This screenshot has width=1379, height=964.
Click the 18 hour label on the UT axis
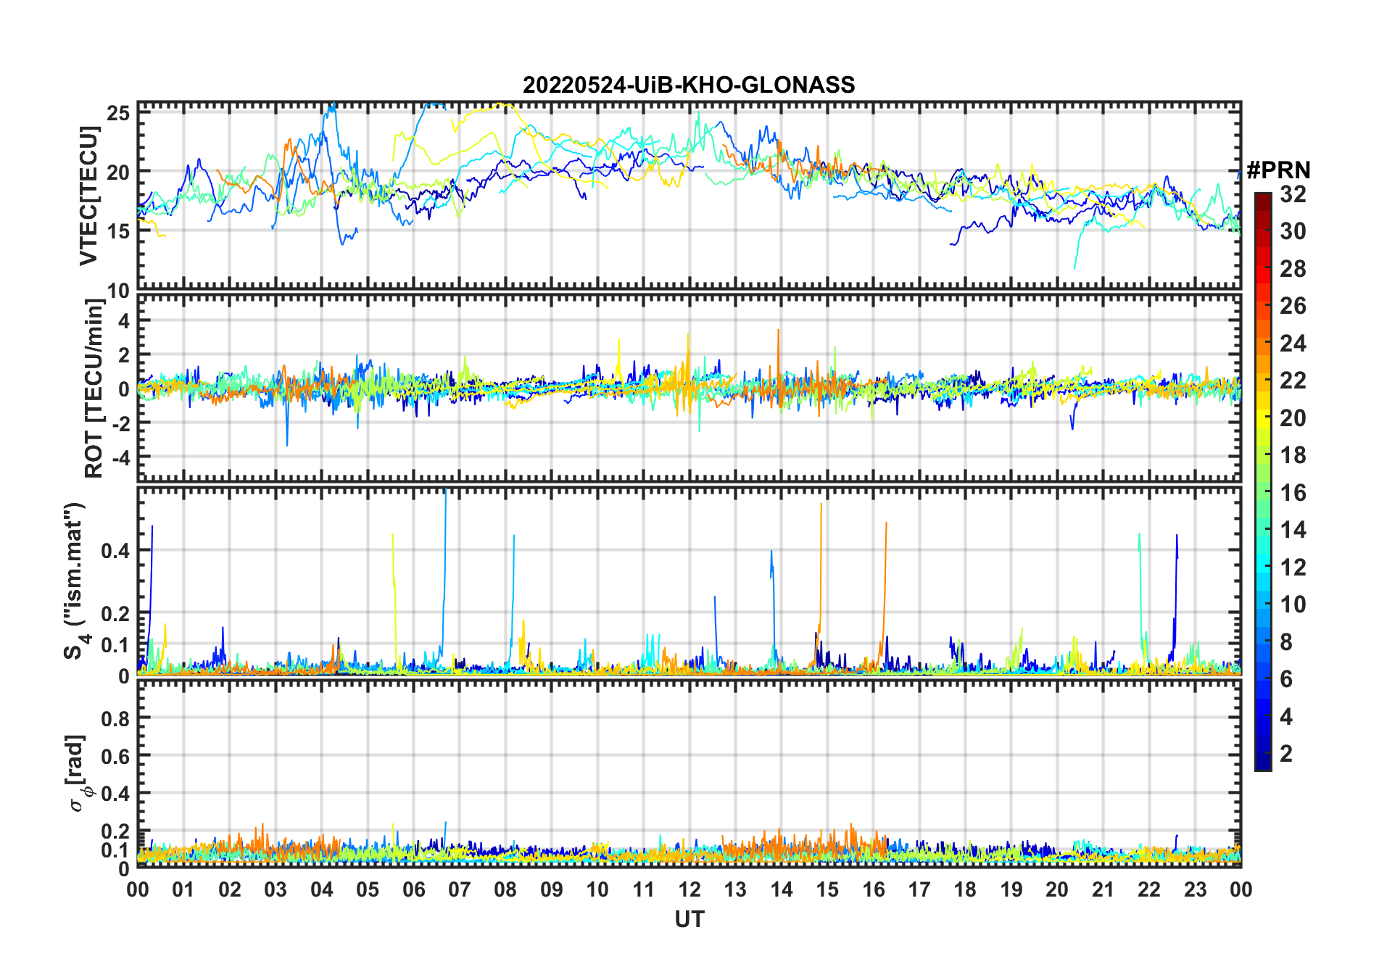pyautogui.click(x=966, y=890)
